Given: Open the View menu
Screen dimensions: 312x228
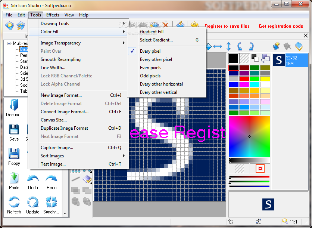Looking at the screenshot, I should point(69,15).
